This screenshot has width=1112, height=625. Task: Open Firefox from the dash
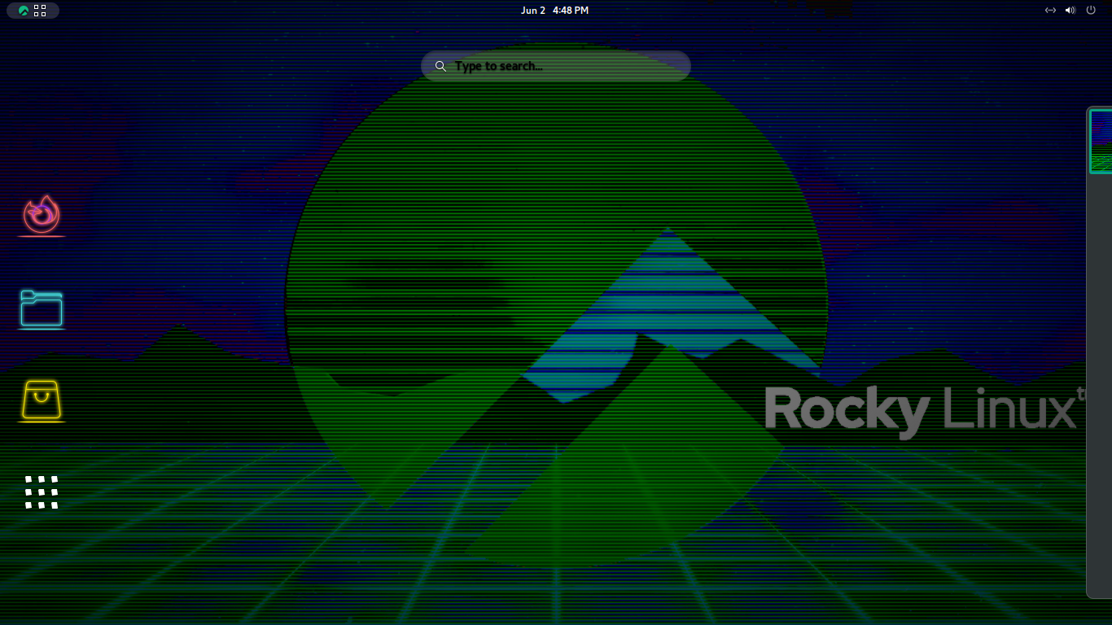coord(42,214)
